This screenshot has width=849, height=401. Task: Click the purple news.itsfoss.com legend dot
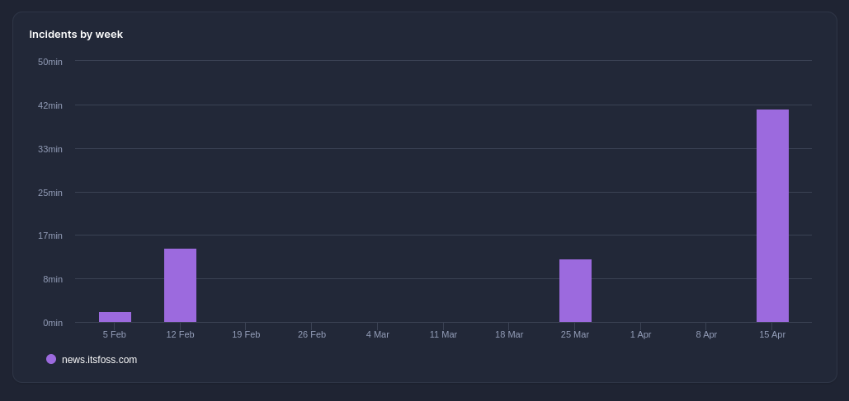[x=51, y=359]
